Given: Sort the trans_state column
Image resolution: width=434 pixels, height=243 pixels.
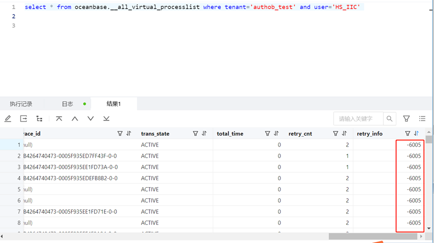Looking at the screenshot, I should (x=204, y=134).
